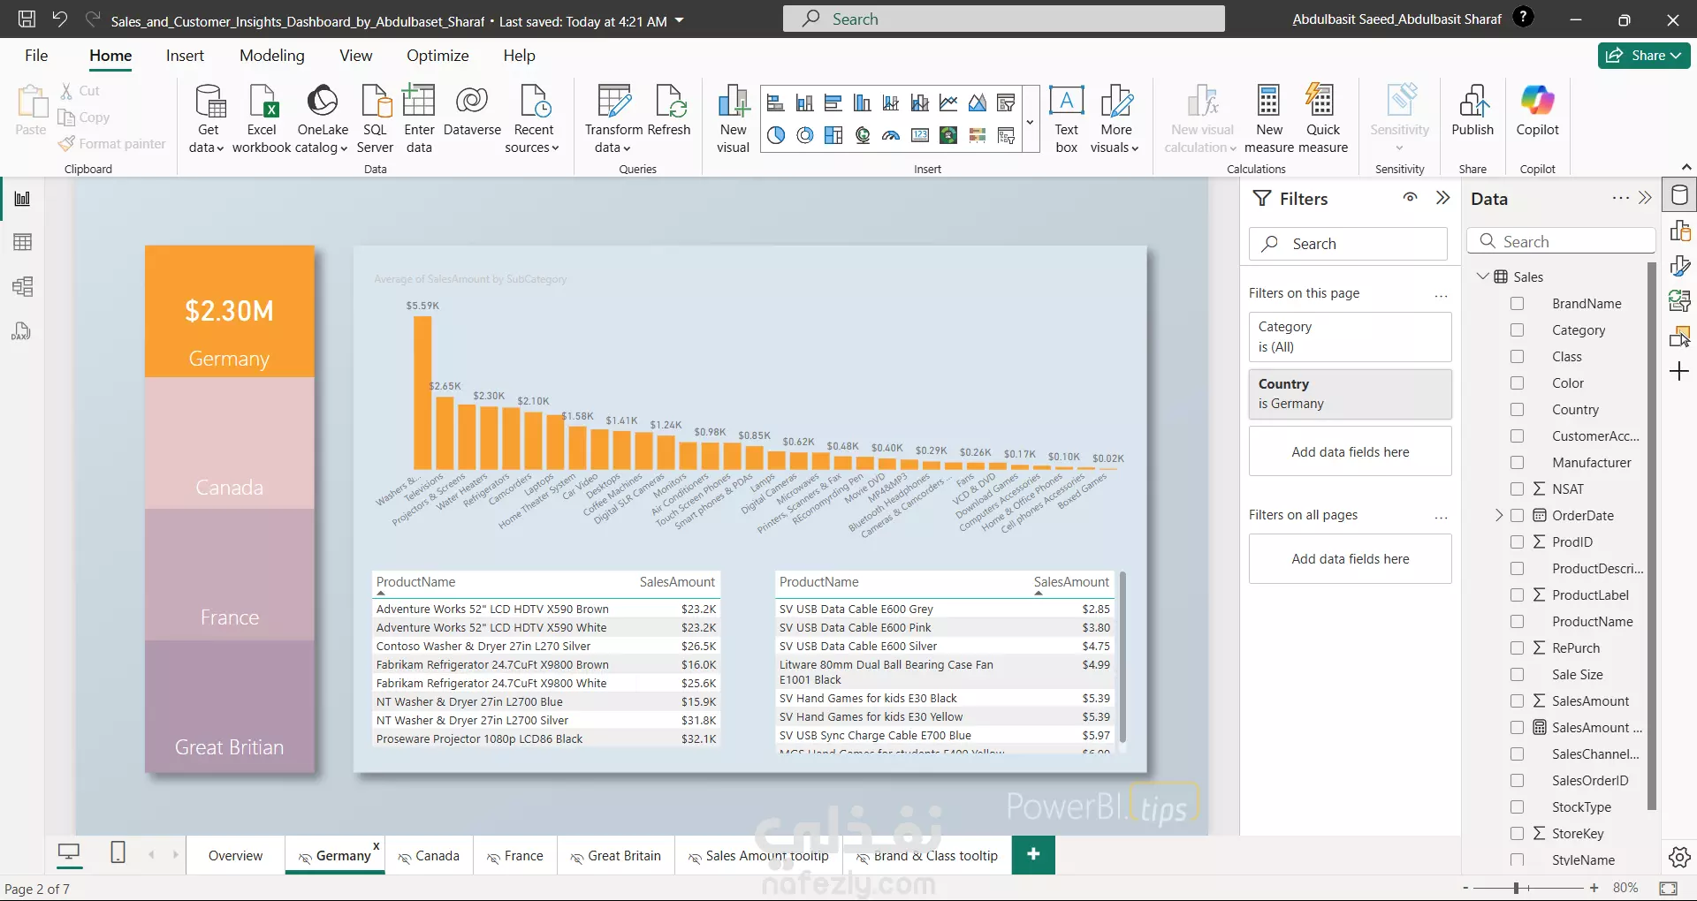1697x901 pixels.
Task: Check the ProductName field
Action: click(1518, 622)
